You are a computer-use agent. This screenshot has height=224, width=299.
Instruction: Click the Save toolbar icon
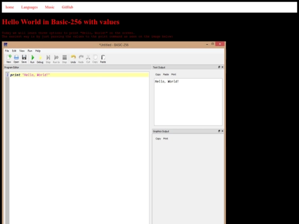(x=24, y=59)
